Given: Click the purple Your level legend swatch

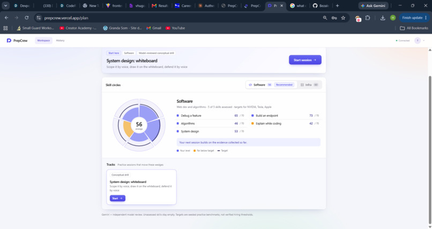Looking at the screenshot, I should [x=178, y=151].
